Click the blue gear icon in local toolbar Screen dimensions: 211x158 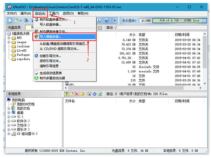click(95, 94)
